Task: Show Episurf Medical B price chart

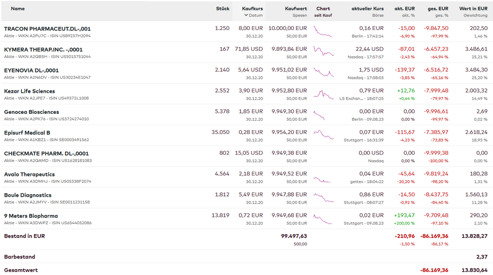Action: point(324,135)
